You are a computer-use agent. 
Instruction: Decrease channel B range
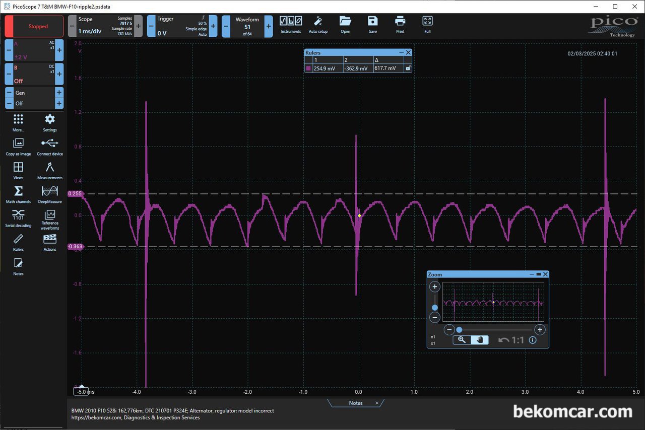[x=9, y=74]
